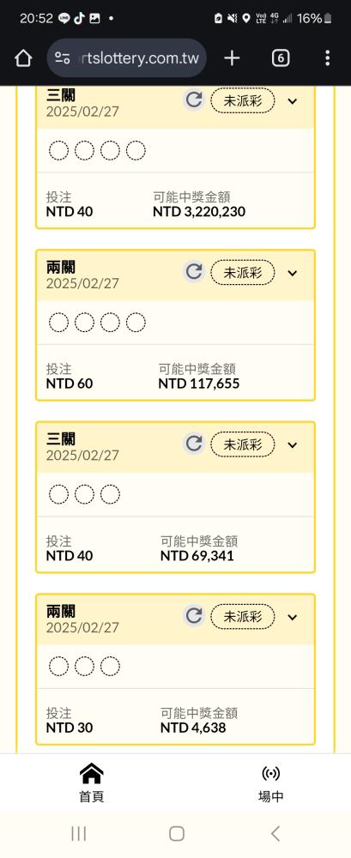Tap the site settings icon in the address bar

(x=63, y=58)
